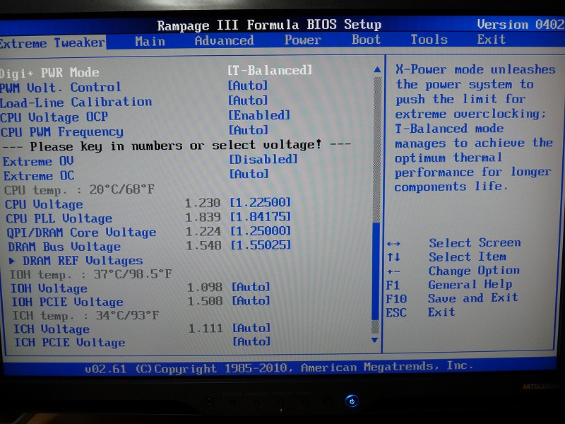Click the monitor's blue power button

click(352, 401)
